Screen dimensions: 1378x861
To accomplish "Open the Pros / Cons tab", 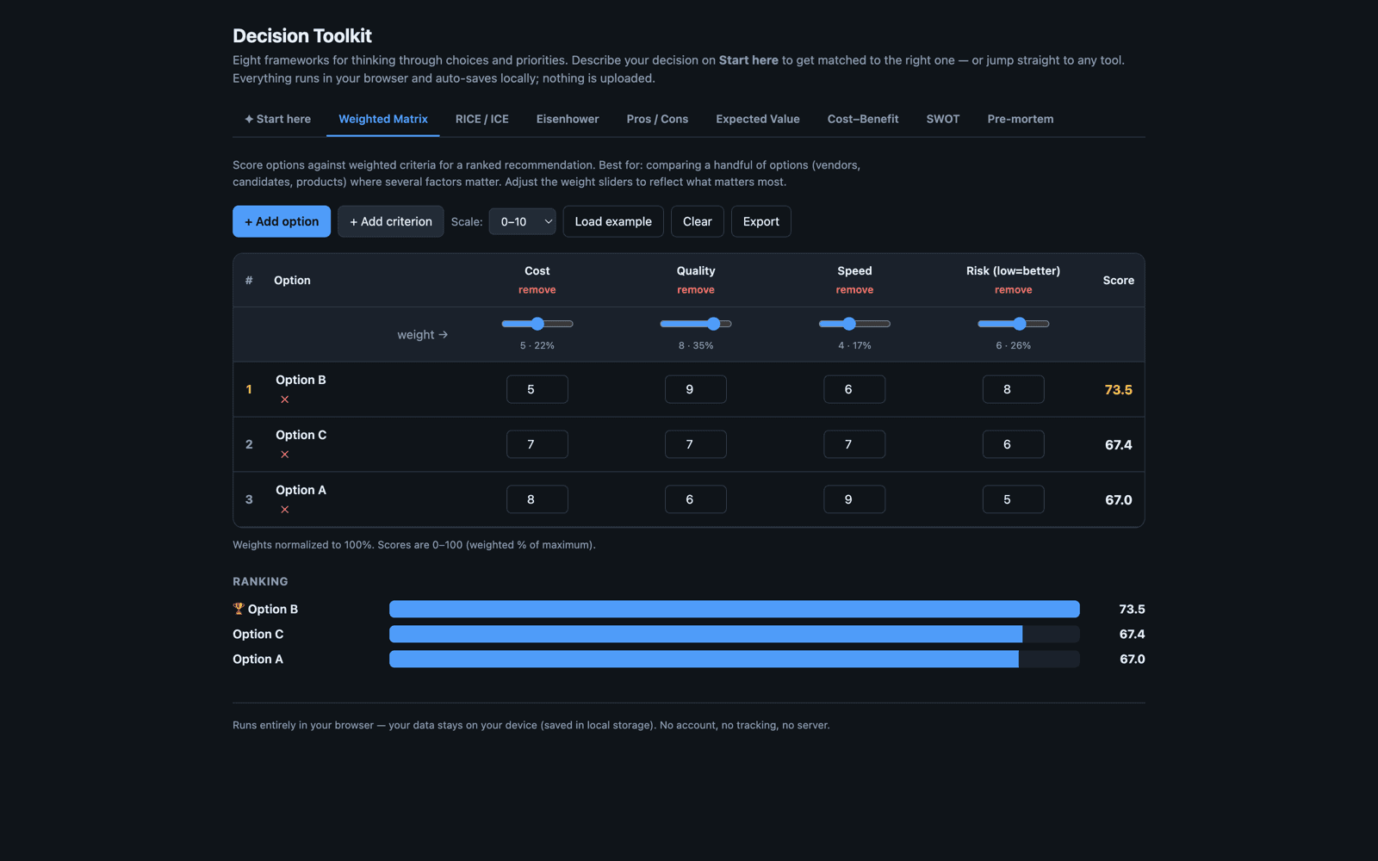I will [657, 119].
